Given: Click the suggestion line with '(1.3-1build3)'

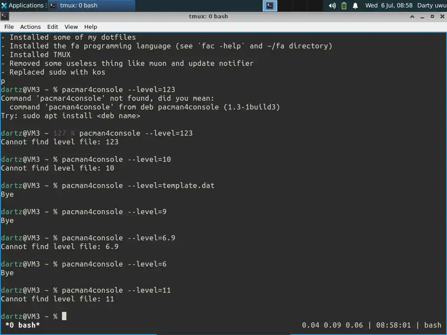Looking at the screenshot, I should 144,107.
